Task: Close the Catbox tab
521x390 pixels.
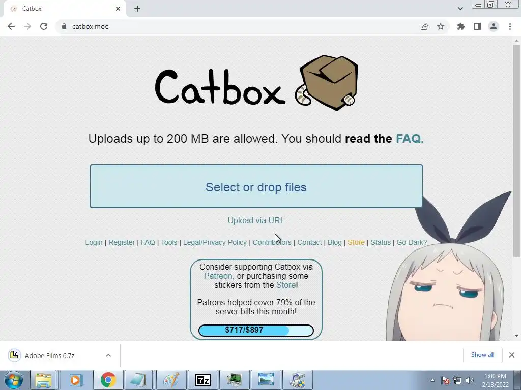Action: tap(118, 9)
